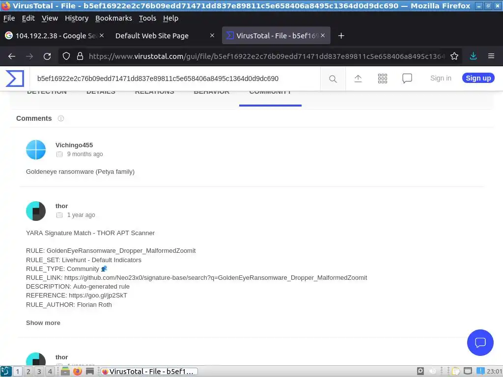Open the goo.gl/jp2SkT reference link
The width and height of the screenshot is (503, 377).
click(x=98, y=296)
